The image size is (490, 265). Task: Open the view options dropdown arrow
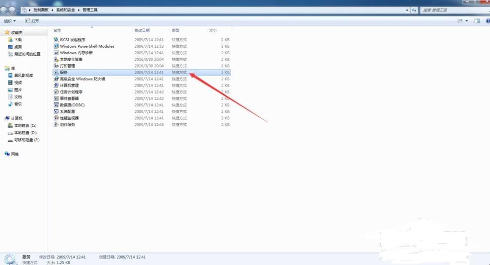[467, 21]
